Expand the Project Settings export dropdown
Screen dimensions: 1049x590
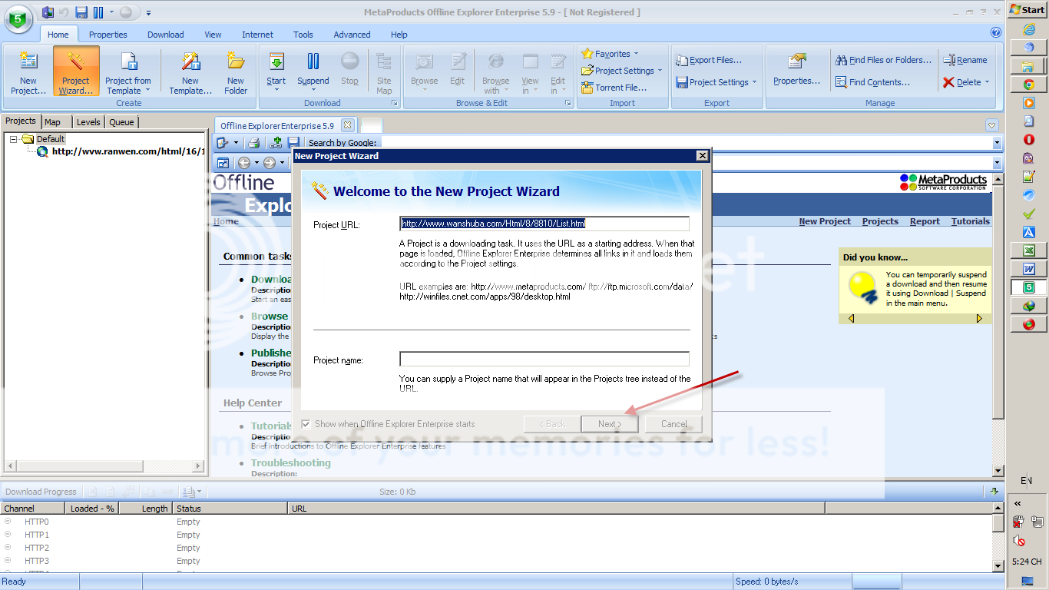point(755,82)
